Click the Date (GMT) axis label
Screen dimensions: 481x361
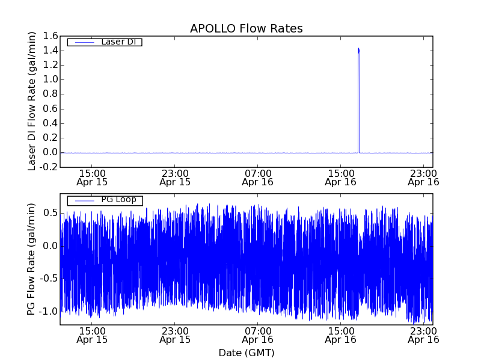(x=247, y=353)
